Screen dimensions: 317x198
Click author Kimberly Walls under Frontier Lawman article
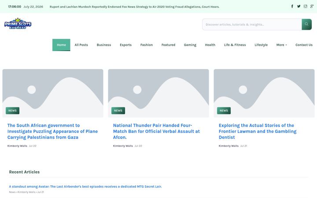point(229,146)
